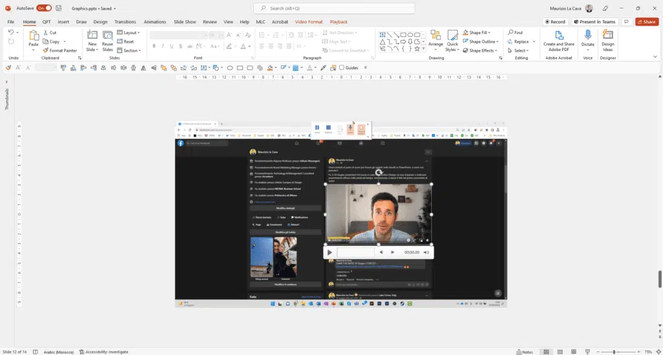Image resolution: width=663 pixels, height=355 pixels.
Task: Click the Undo arrow icon
Action: 11,32
